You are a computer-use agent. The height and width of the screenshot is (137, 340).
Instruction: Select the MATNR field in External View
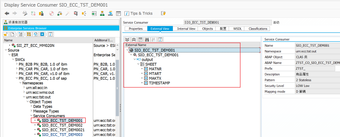point(155,69)
